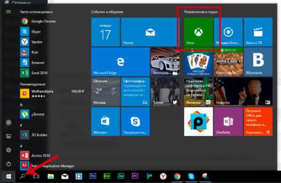Open Google Chrome from frequently used list
281x183 pixels.
click(x=38, y=21)
